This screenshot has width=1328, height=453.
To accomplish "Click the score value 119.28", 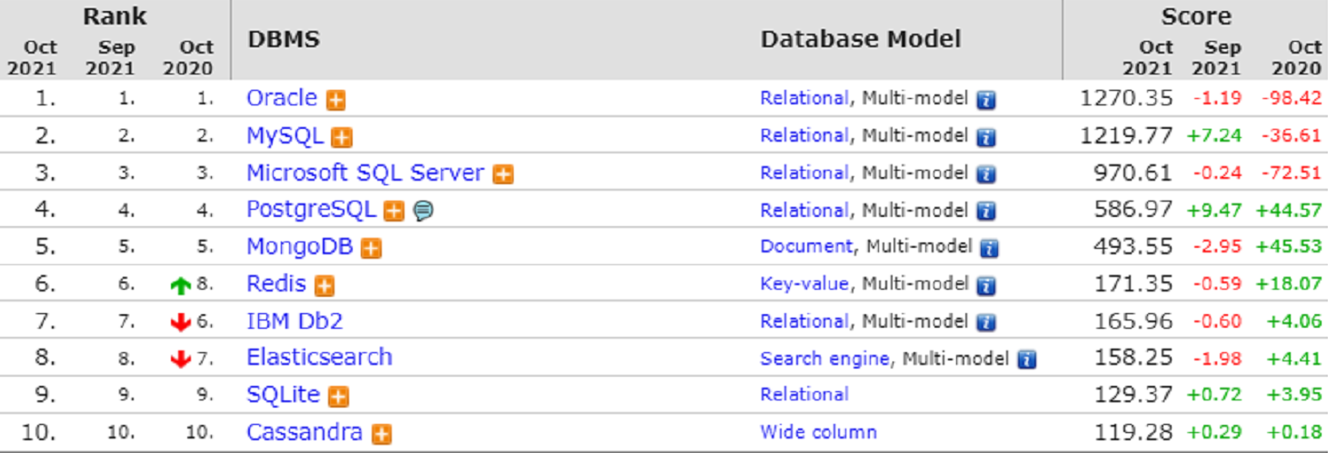I will [x=1134, y=432].
